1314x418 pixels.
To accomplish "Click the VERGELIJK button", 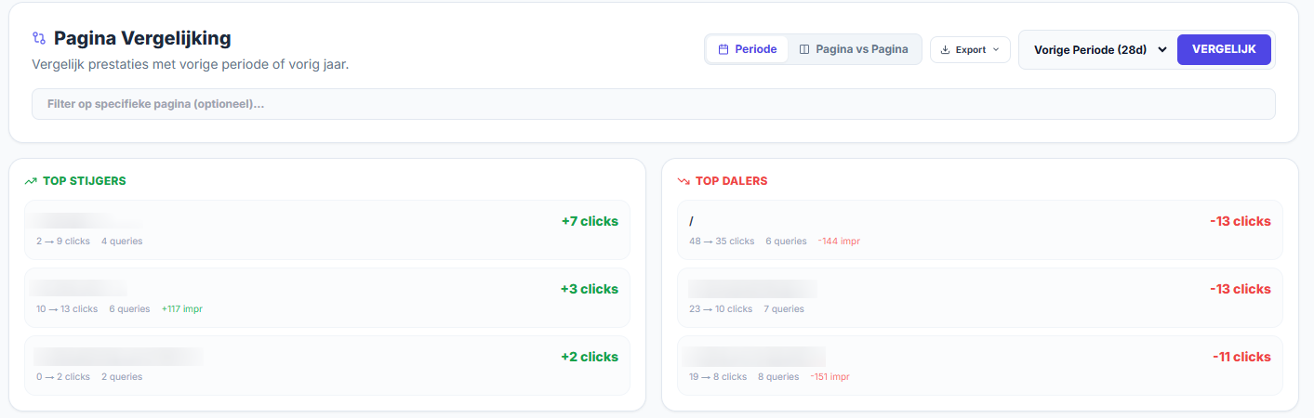I will point(1224,49).
